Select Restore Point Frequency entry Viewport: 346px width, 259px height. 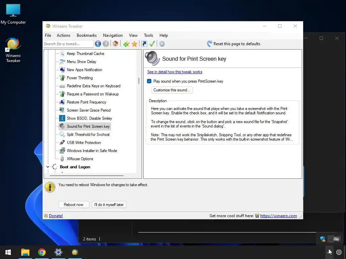click(x=86, y=102)
